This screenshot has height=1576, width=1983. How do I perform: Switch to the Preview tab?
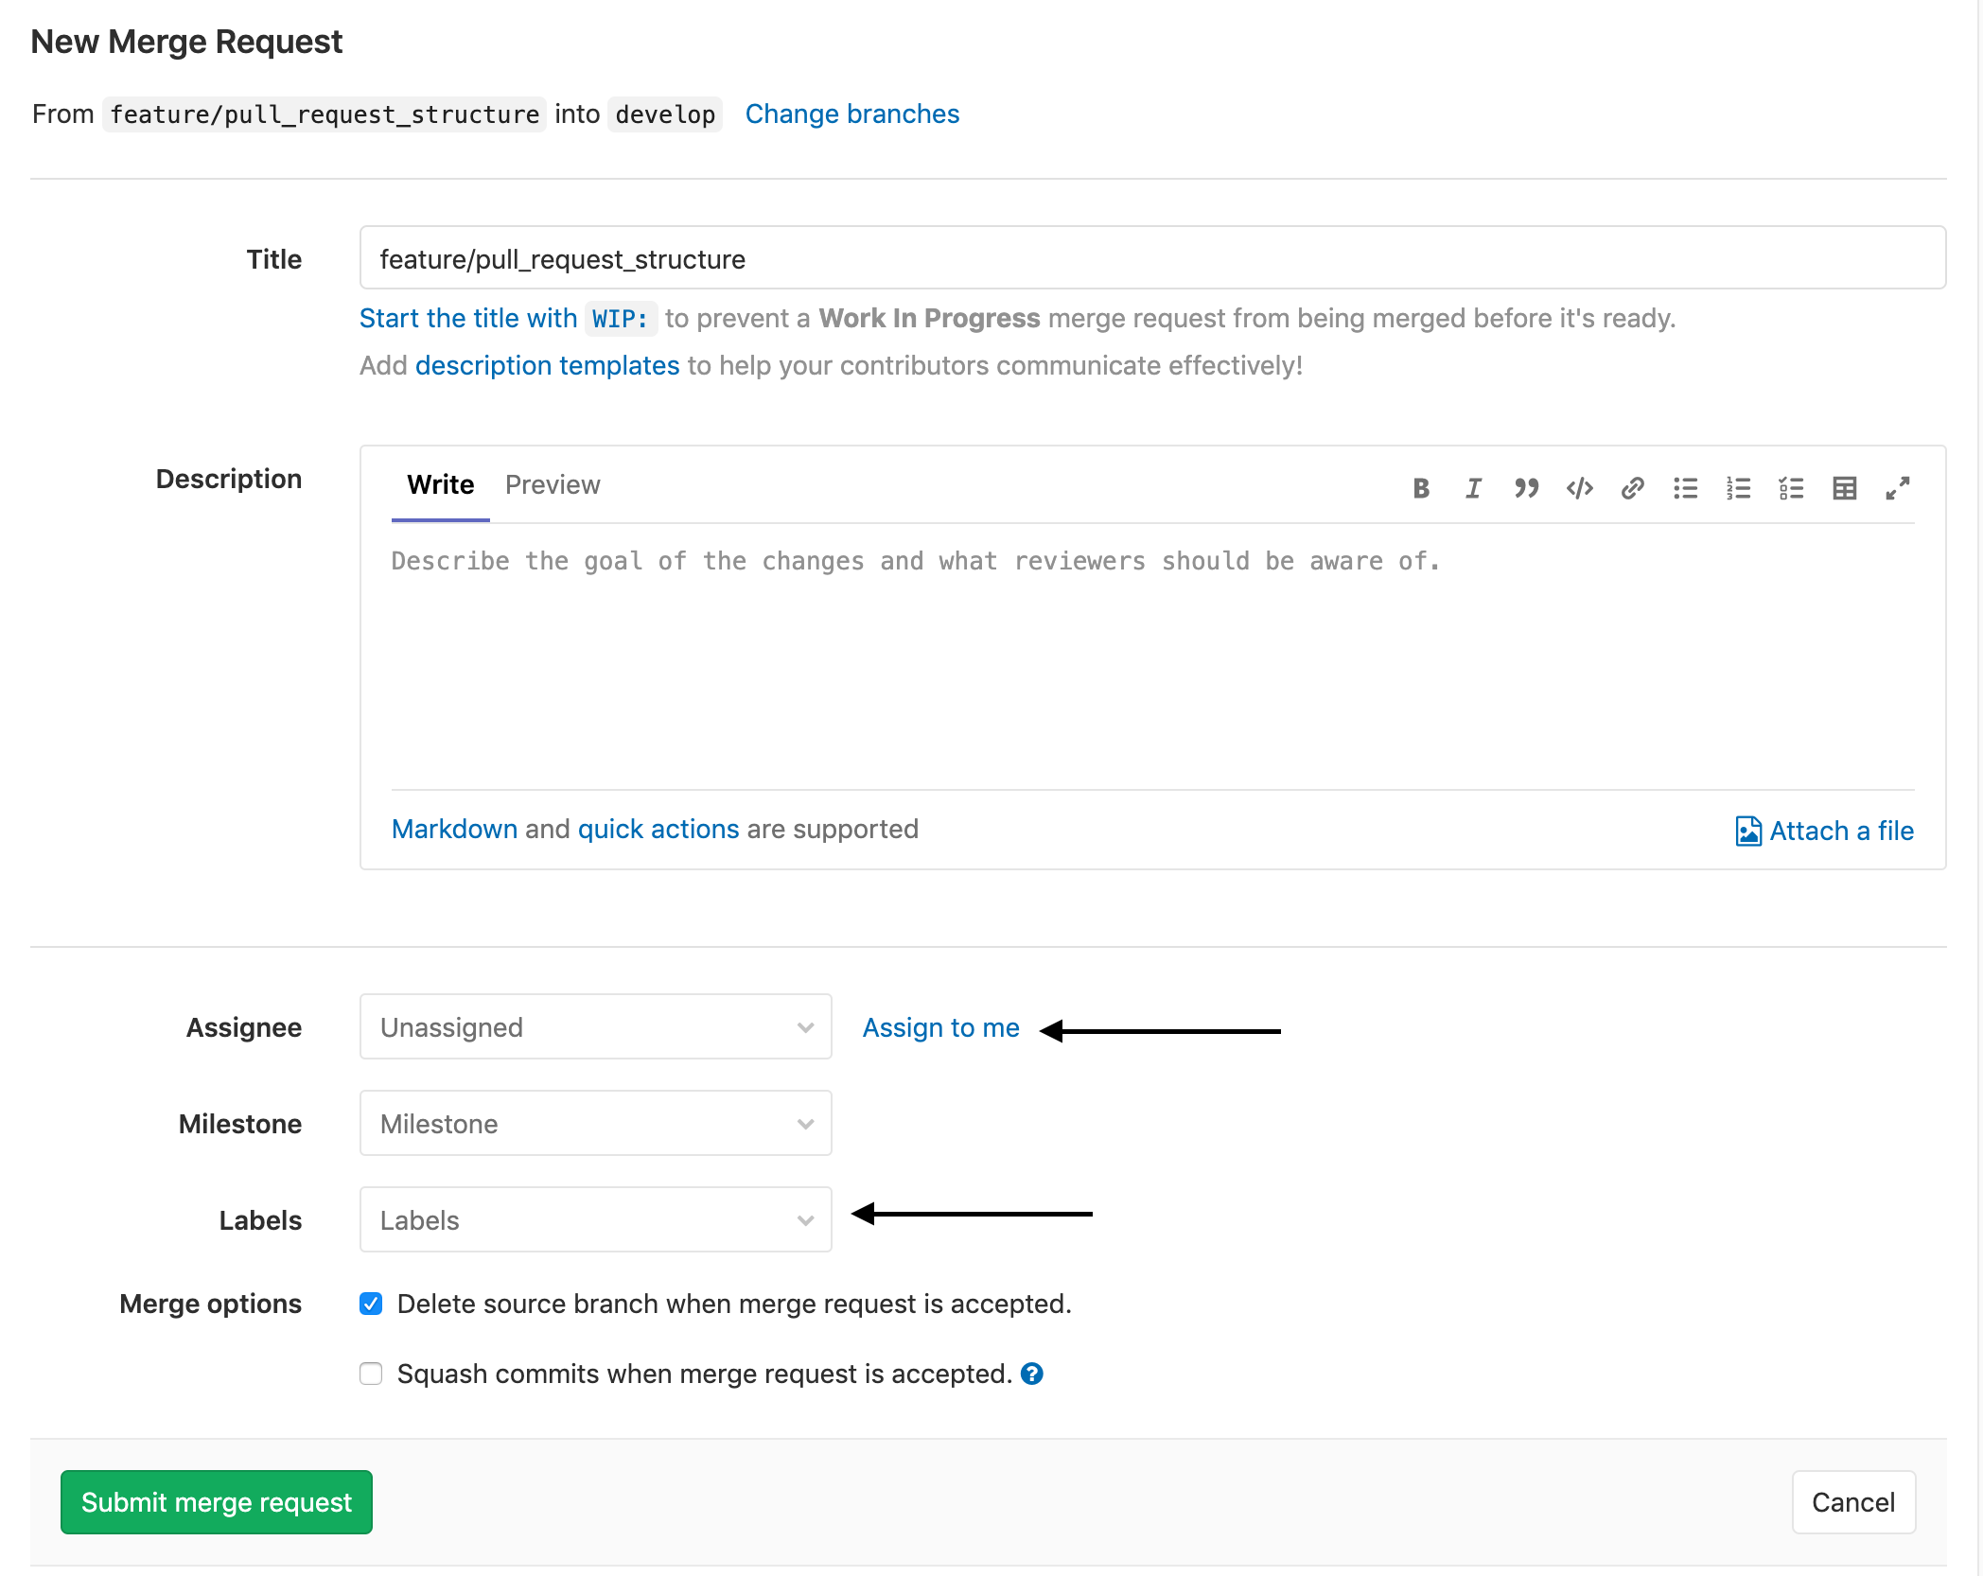point(553,484)
